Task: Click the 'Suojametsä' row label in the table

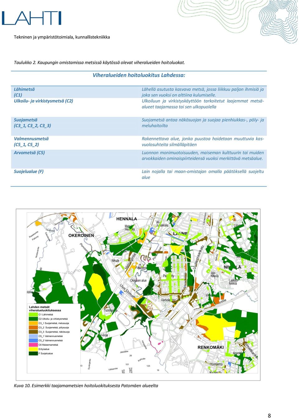Action: pos(26,120)
